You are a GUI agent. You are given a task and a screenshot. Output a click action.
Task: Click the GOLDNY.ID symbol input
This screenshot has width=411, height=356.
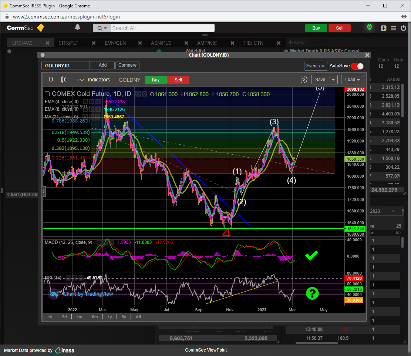65,66
